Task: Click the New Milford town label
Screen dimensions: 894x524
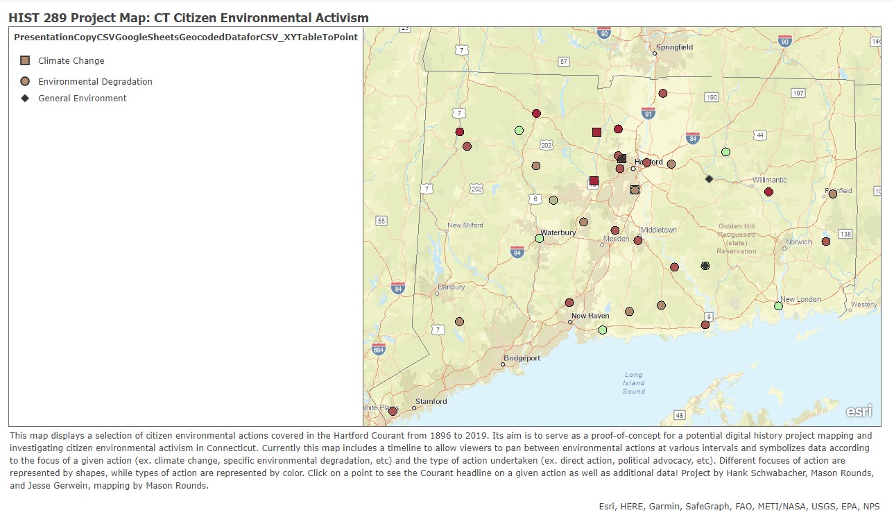Action: click(465, 225)
